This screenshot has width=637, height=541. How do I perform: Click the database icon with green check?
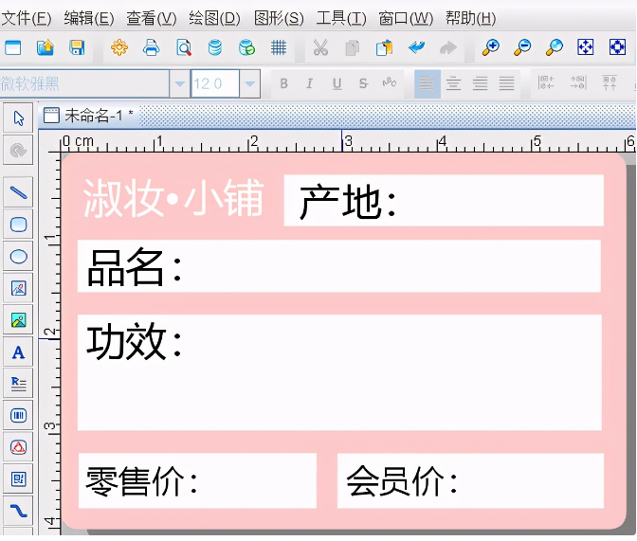point(246,48)
